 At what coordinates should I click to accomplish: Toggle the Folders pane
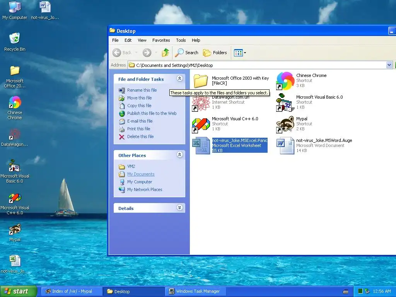(215, 53)
